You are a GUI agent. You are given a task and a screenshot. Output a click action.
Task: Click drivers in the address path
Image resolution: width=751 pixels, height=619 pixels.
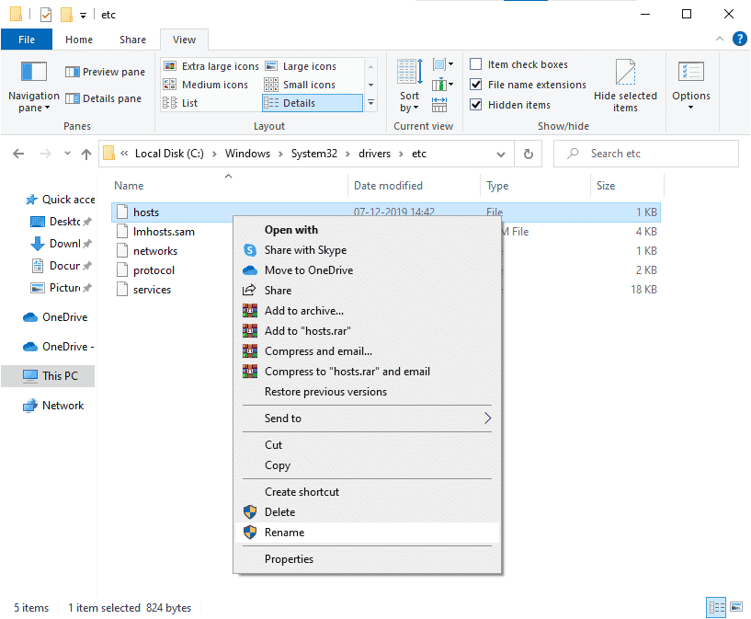[374, 154]
